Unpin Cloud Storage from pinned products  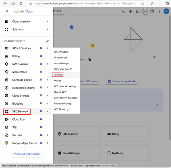tap(41, 96)
